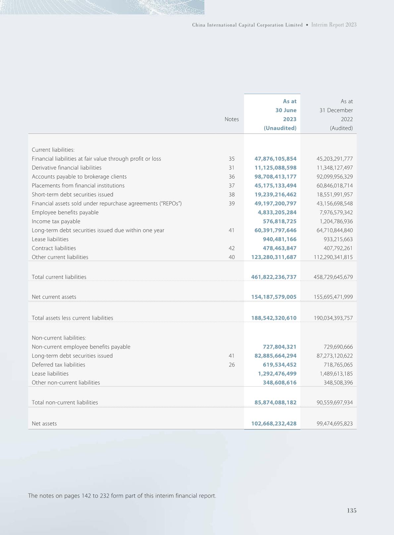Viewport: 394px width, 535px height.
Task: Click page number 135
Action: click(x=352, y=510)
